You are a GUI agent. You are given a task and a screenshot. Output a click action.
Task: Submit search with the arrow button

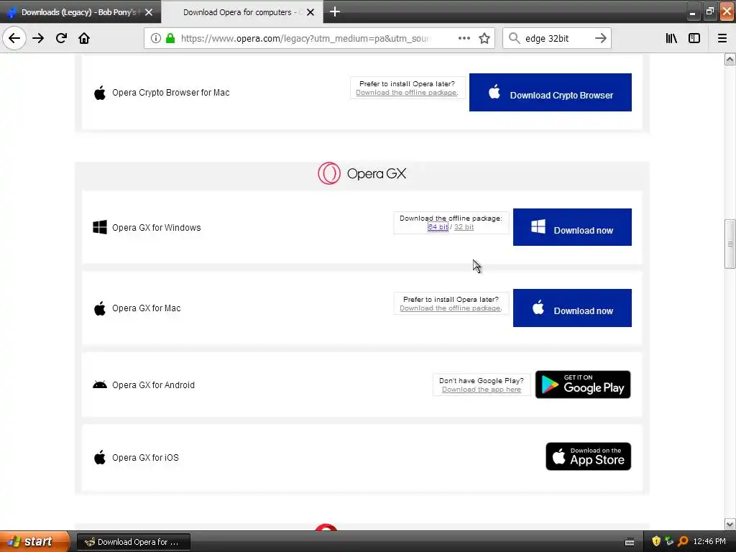[601, 38]
